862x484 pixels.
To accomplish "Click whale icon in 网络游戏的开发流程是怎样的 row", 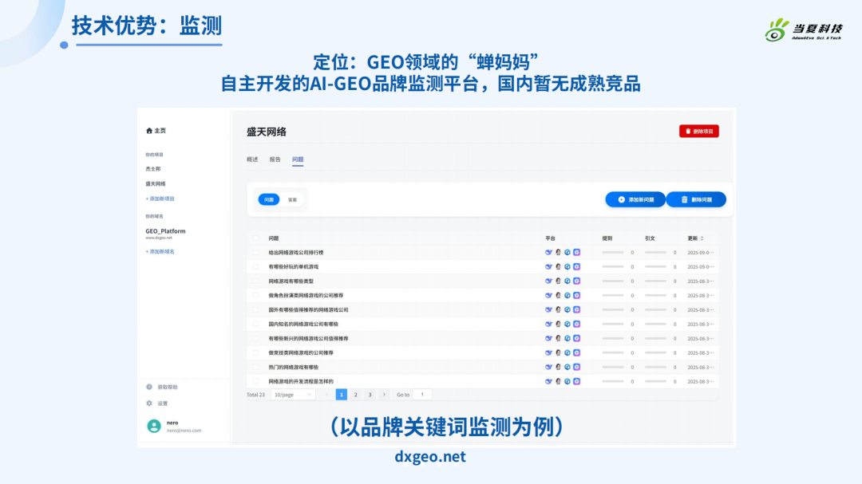I will click(x=548, y=381).
